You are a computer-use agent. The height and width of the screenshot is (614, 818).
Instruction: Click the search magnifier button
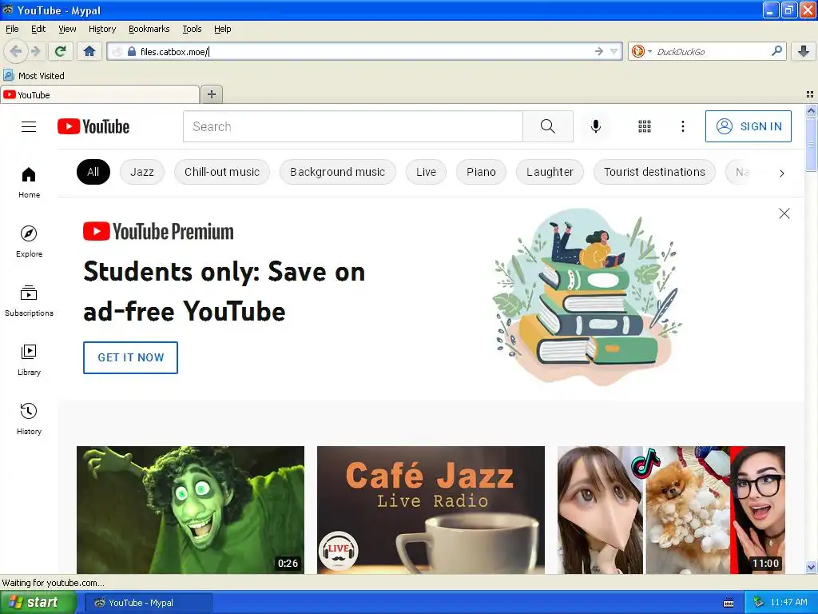coord(548,126)
